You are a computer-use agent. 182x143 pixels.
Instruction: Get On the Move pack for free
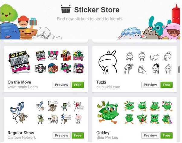78,85
